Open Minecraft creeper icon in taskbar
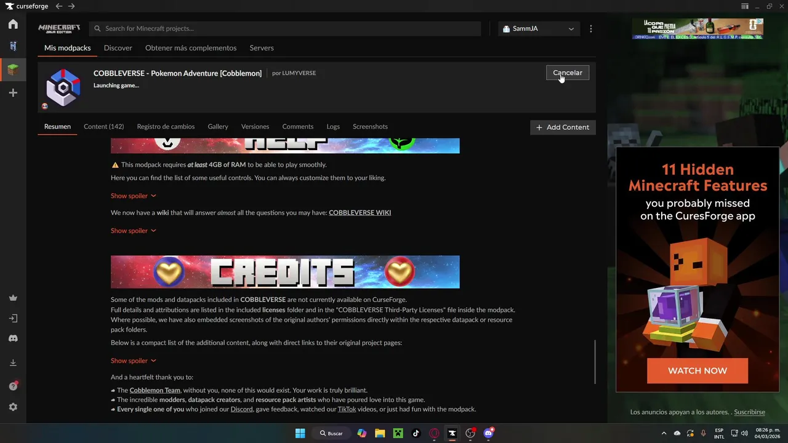The width and height of the screenshot is (788, 443). coord(398,433)
